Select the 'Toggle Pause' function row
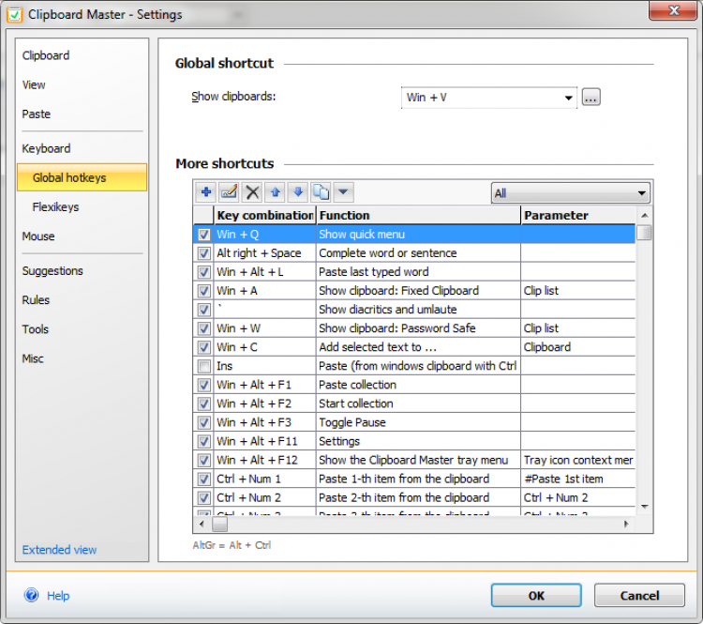703x624 pixels. pyautogui.click(x=414, y=423)
